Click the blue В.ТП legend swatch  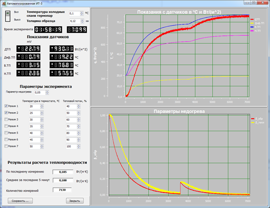tap(252, 27)
